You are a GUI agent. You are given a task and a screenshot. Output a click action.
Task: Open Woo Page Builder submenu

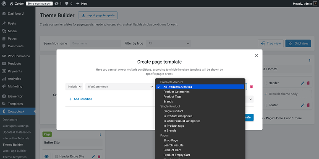click(x=14, y=151)
